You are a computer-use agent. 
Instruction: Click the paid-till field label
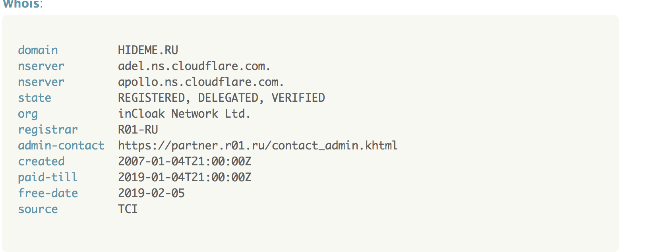coord(48,177)
